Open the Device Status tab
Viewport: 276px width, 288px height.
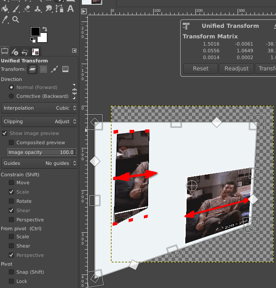click(15, 52)
